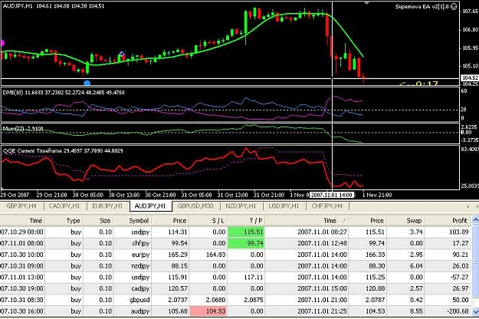Click the profit value 90.21
The height and width of the screenshot is (319, 479).
coord(461,255)
